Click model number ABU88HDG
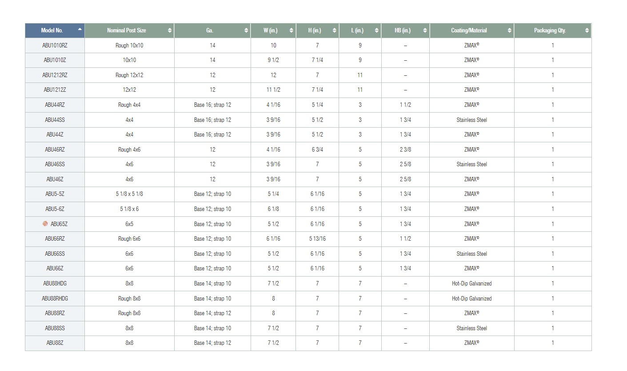The height and width of the screenshot is (371, 627). click(x=55, y=283)
